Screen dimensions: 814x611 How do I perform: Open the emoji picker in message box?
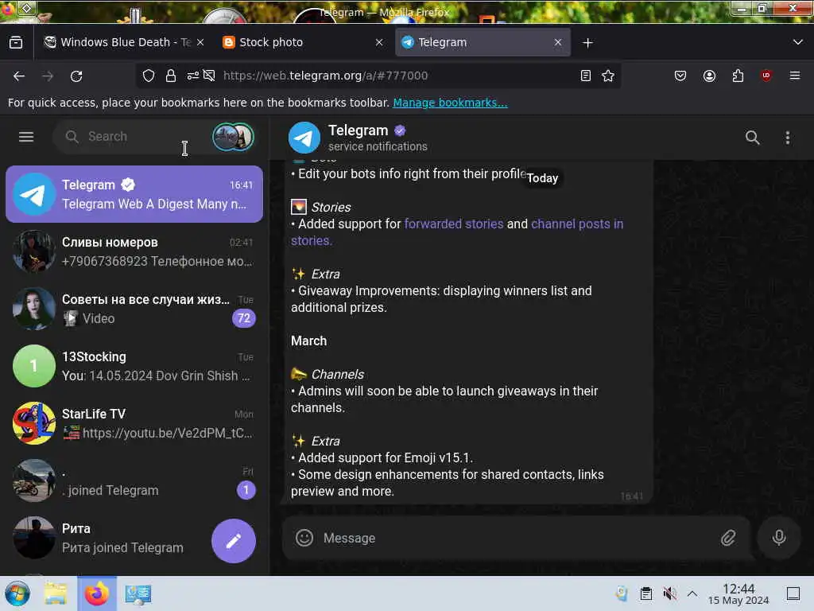click(304, 538)
